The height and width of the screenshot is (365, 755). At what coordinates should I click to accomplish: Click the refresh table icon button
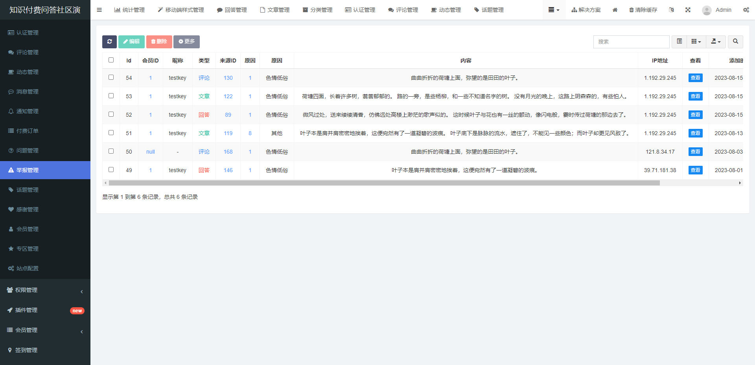[109, 42]
